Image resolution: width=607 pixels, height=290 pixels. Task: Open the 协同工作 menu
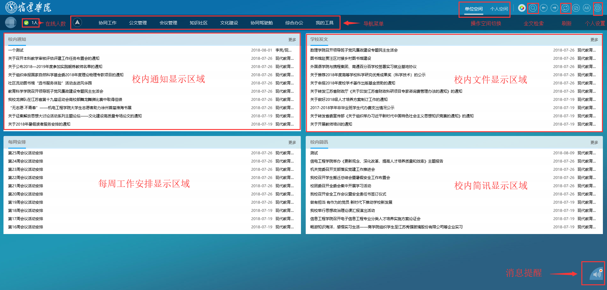[x=108, y=23]
